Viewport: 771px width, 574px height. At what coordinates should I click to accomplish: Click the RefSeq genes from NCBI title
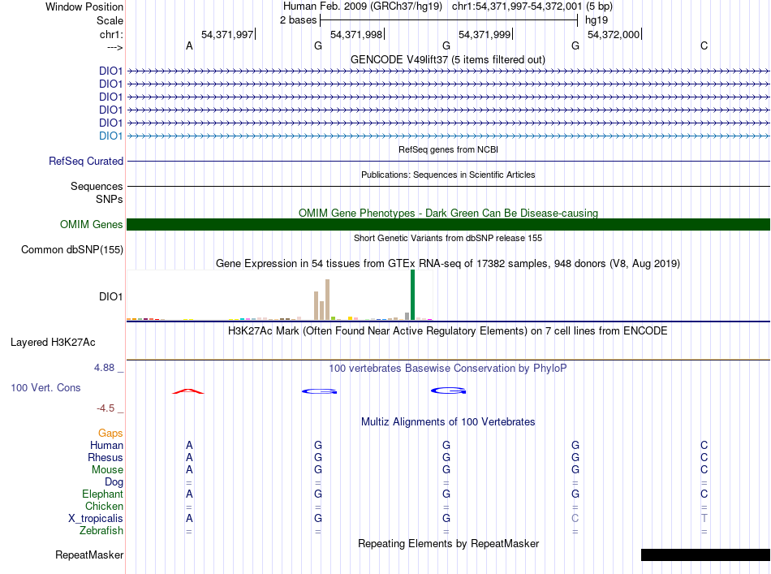coord(448,149)
